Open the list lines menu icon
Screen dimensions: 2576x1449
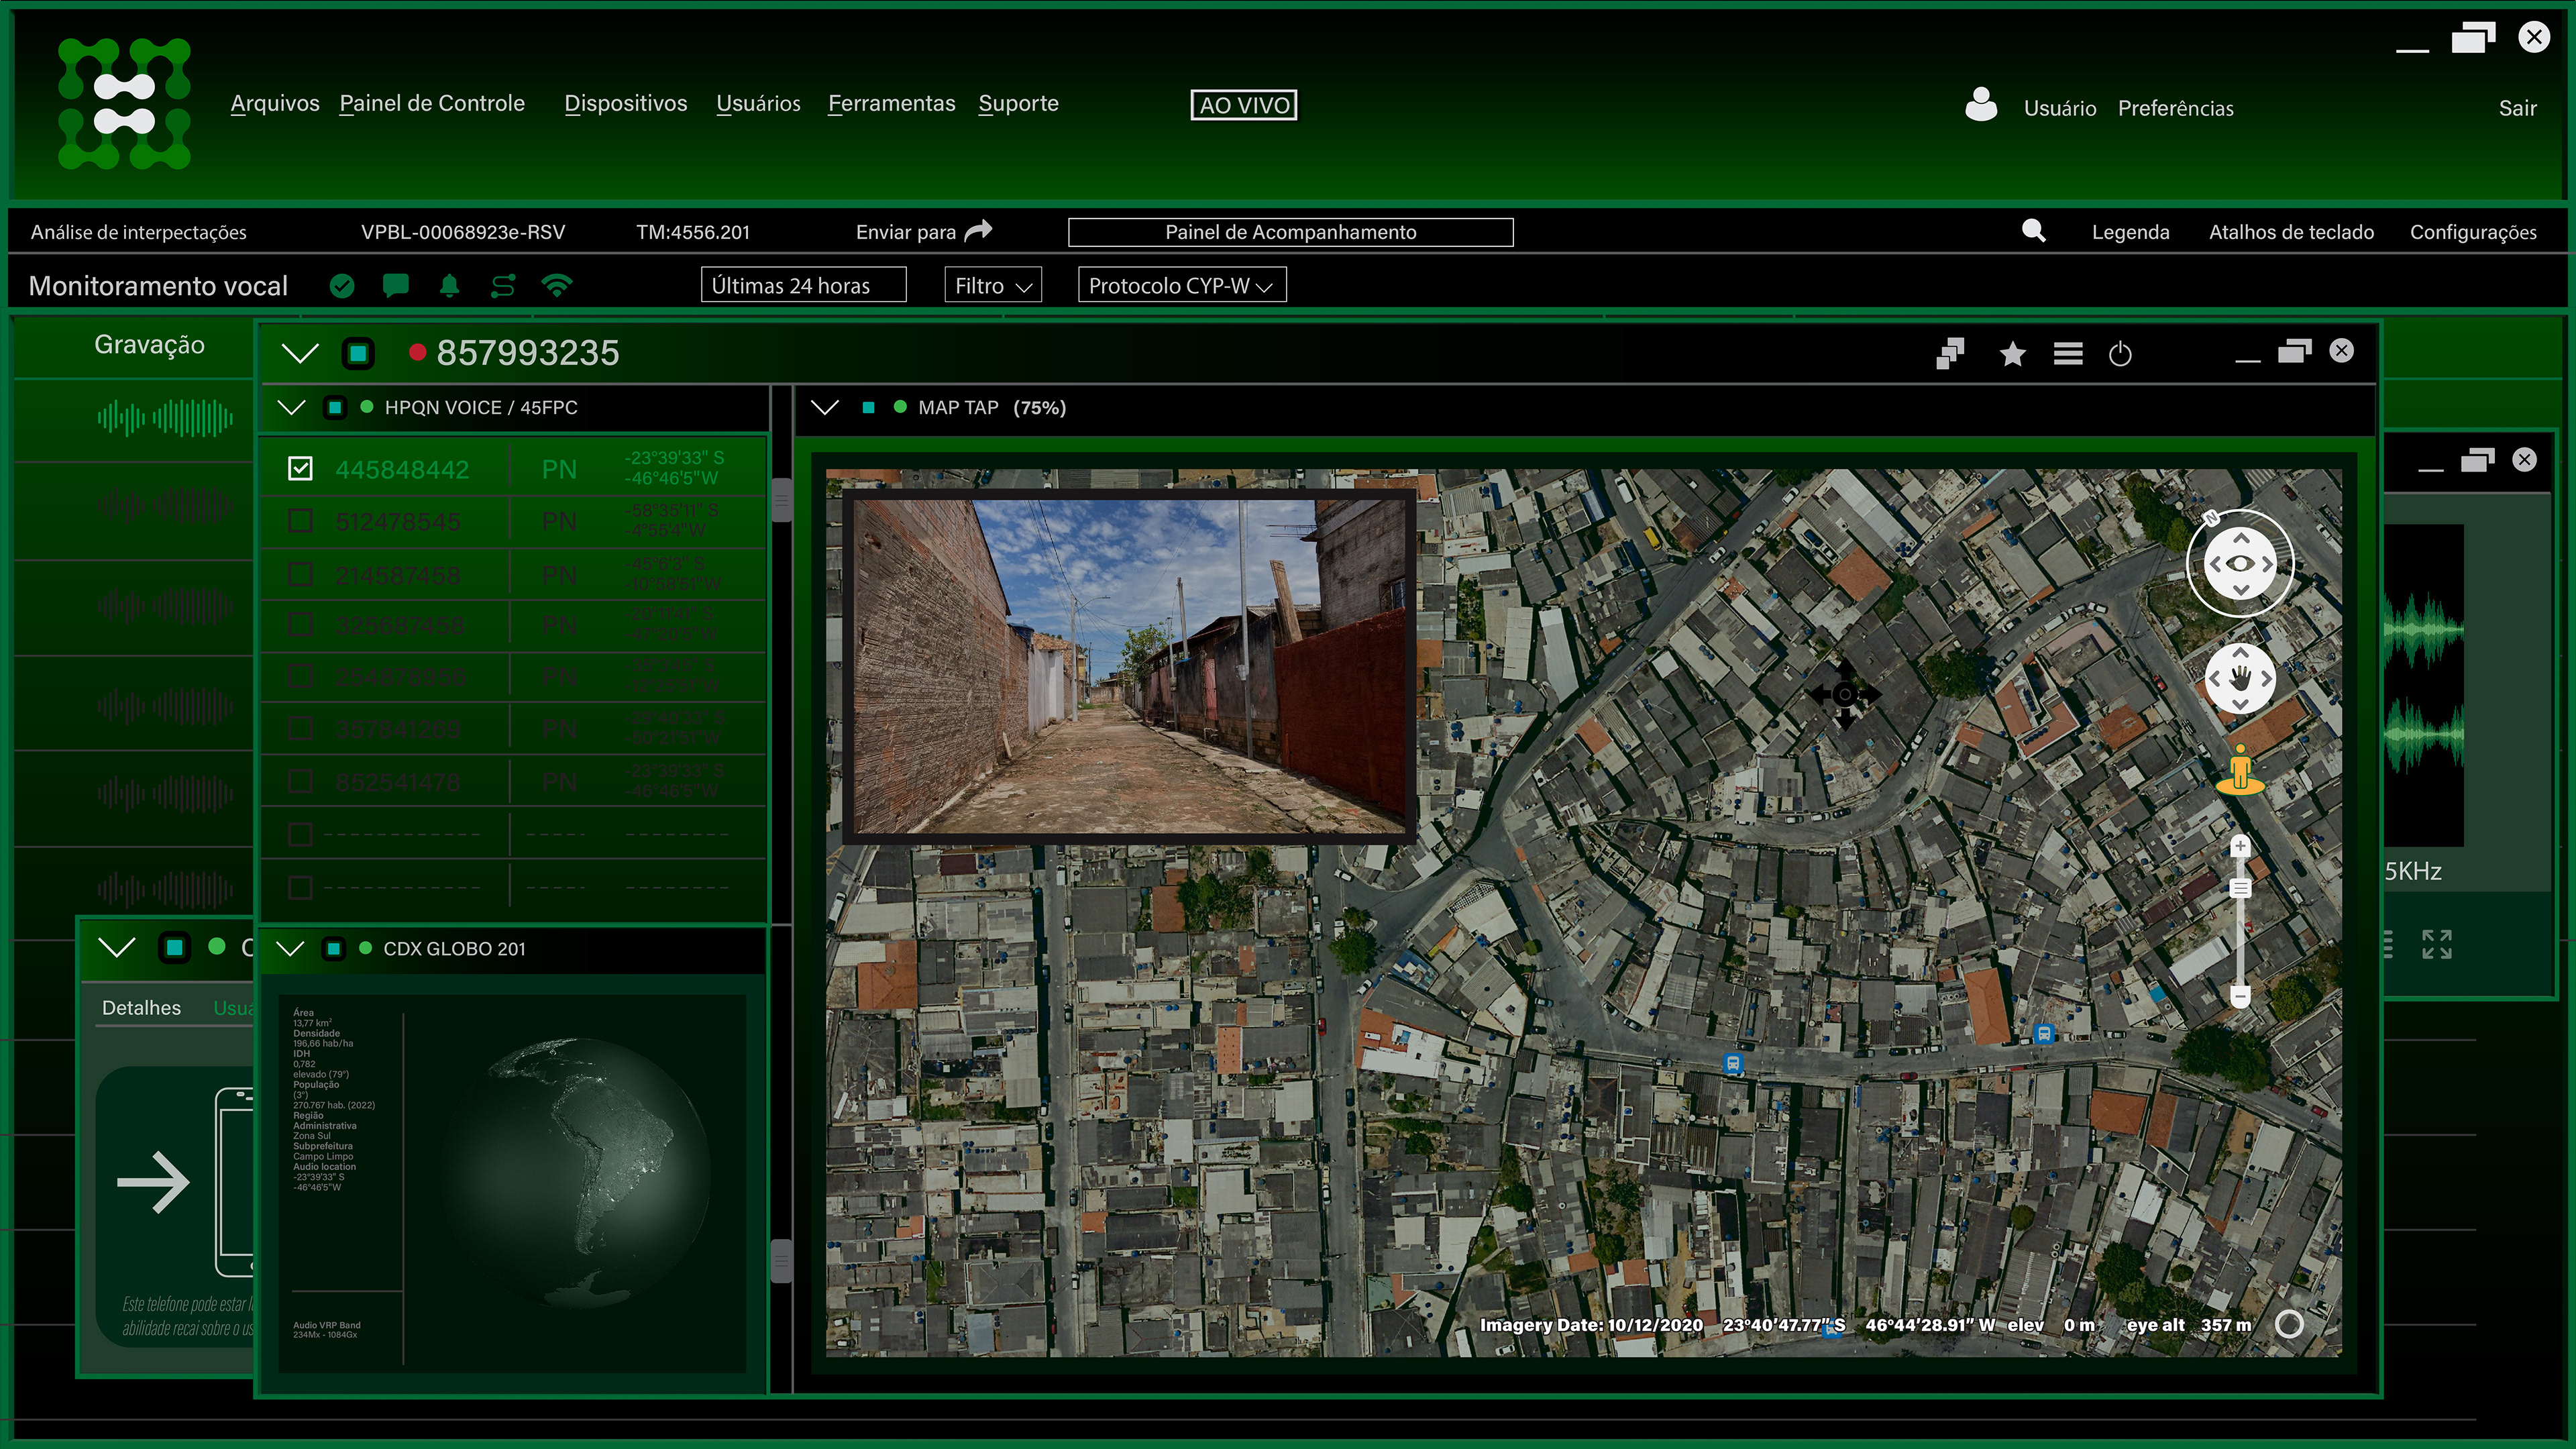[x=2068, y=354]
